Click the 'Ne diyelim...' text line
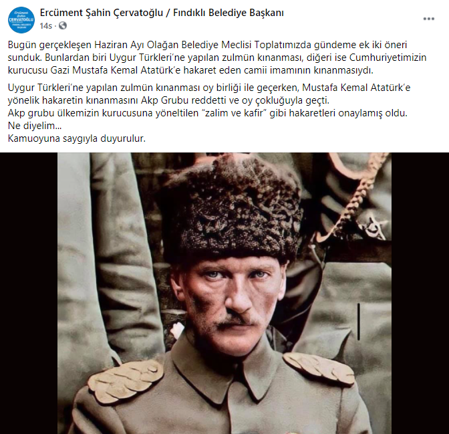 [x=35, y=126]
